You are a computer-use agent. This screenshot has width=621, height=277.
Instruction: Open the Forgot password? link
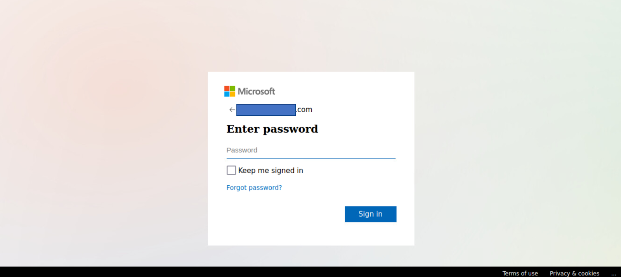tap(254, 188)
